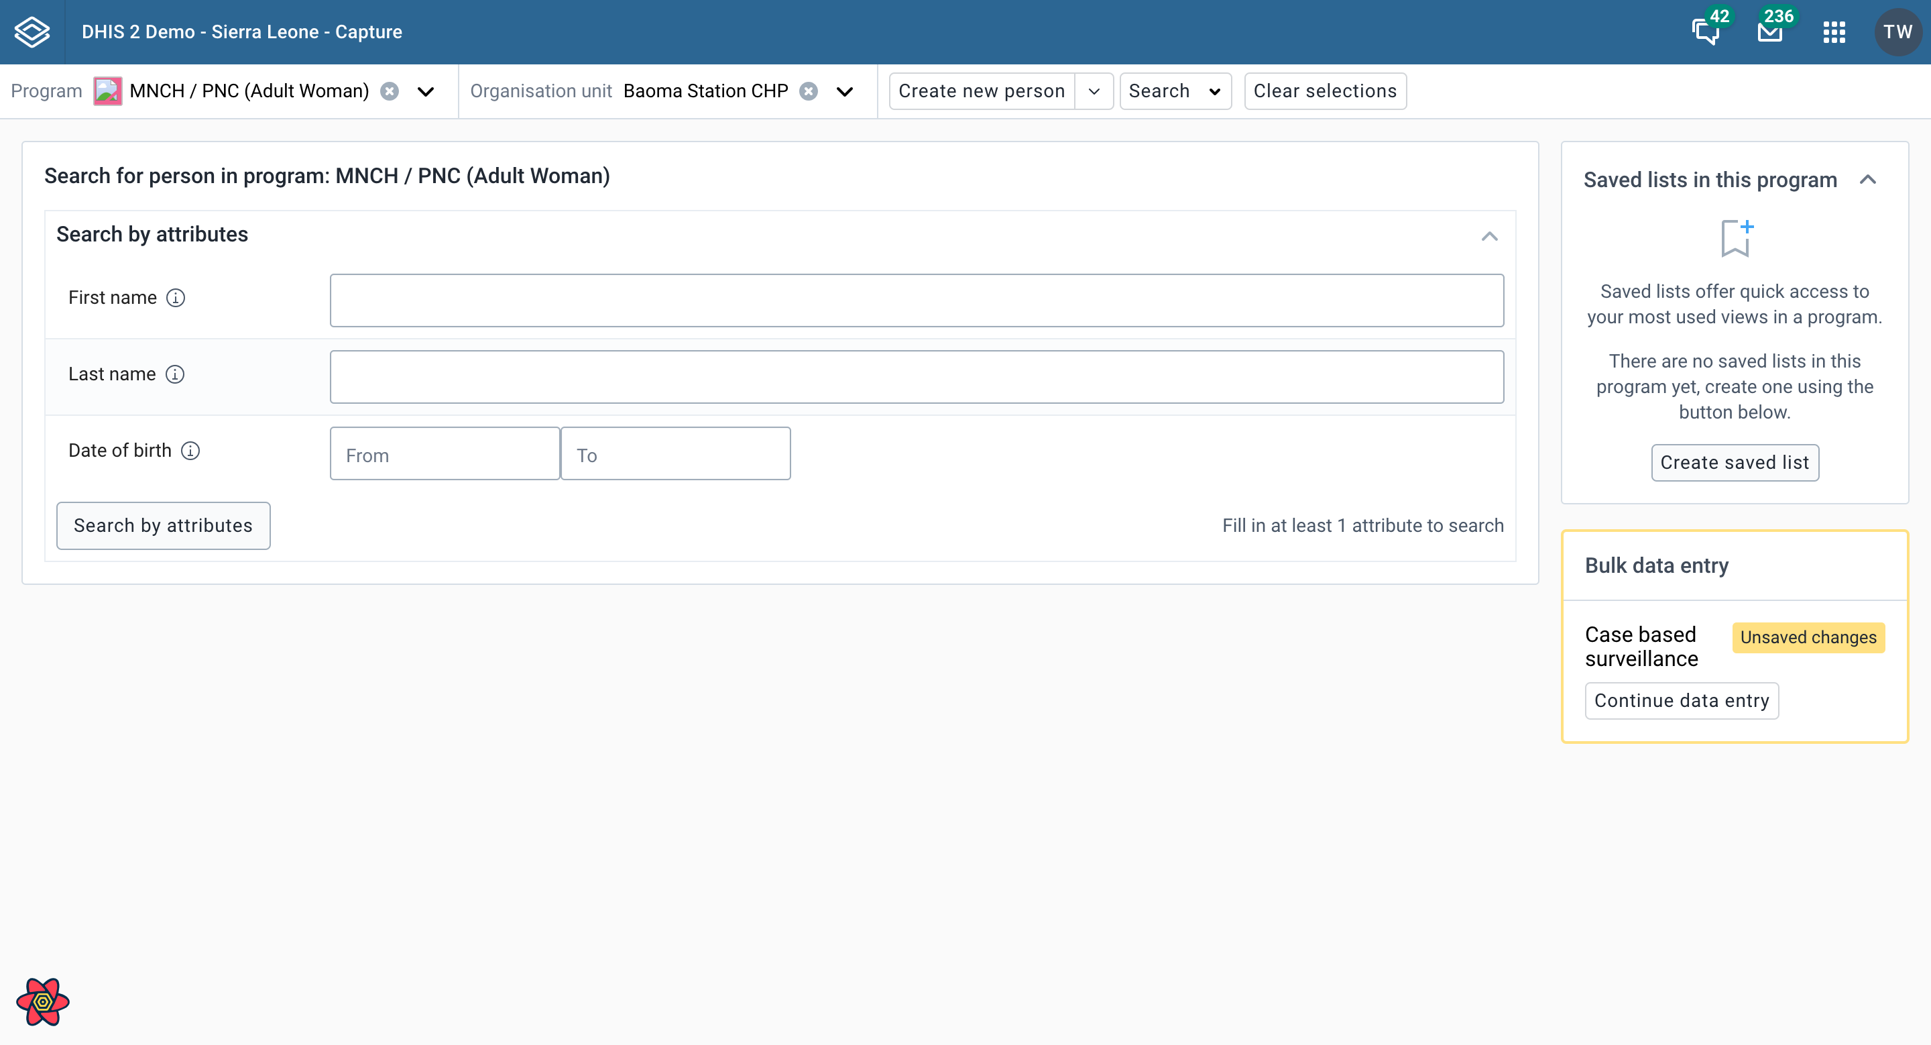This screenshot has height=1045, width=1931.
Task: Open the apps menu grid icon
Action: [x=1834, y=32]
